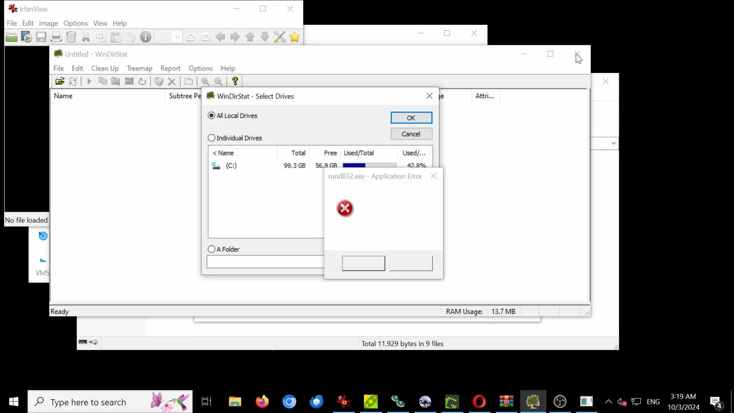The image size is (734, 413).
Task: Open IrfanView slideshow icon
Action: click(x=26, y=37)
